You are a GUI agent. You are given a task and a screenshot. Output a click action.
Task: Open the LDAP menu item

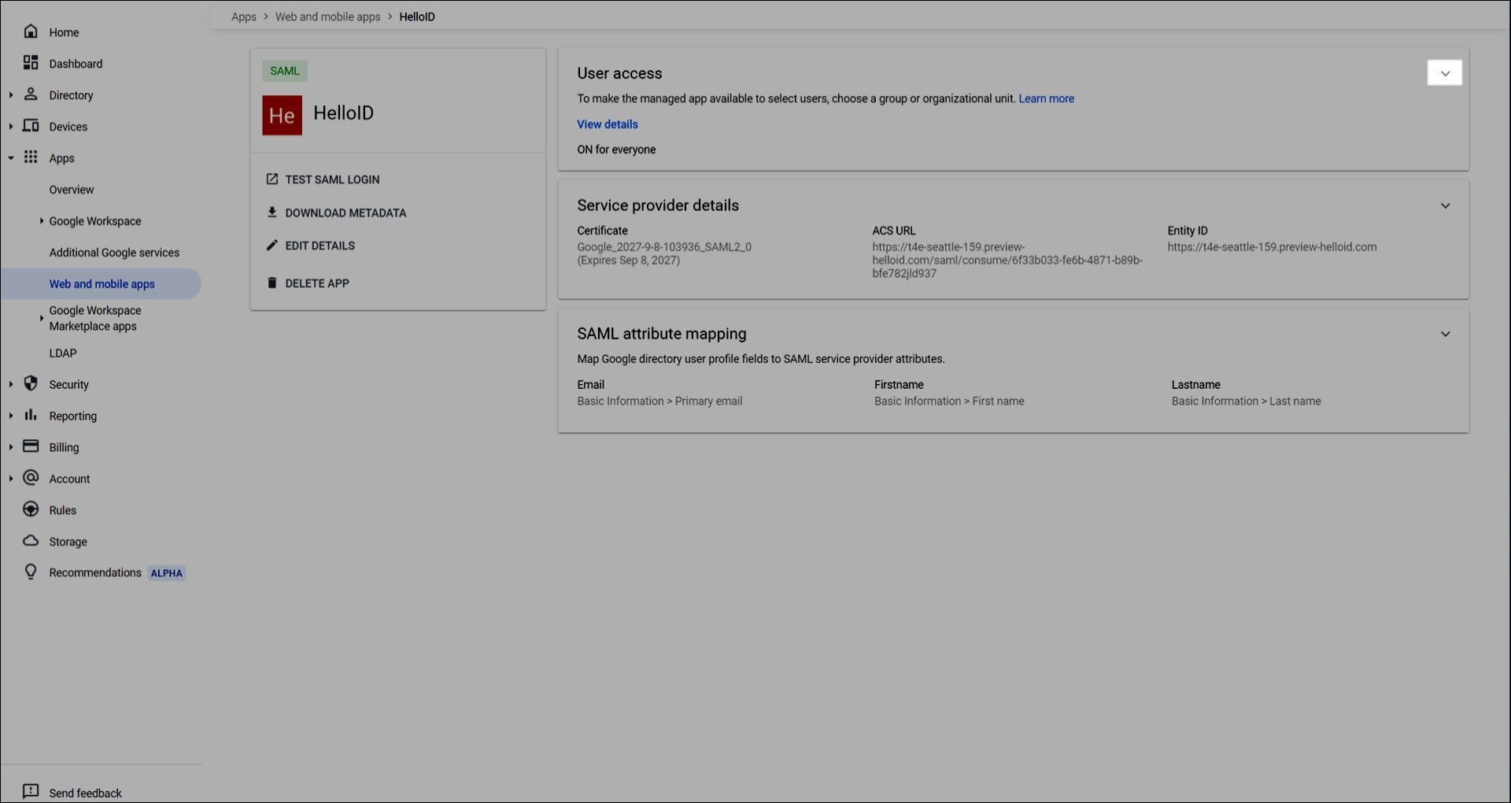[x=63, y=353]
